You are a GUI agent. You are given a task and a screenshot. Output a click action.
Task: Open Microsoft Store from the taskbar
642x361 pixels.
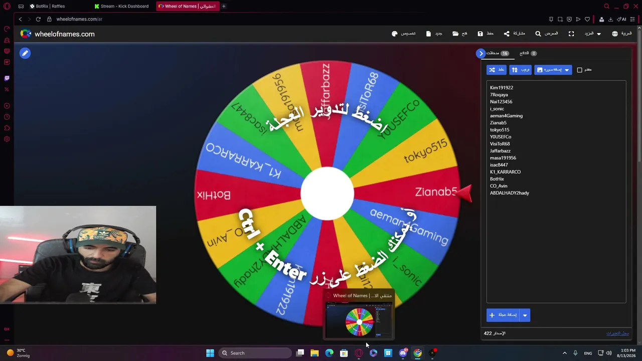344,353
